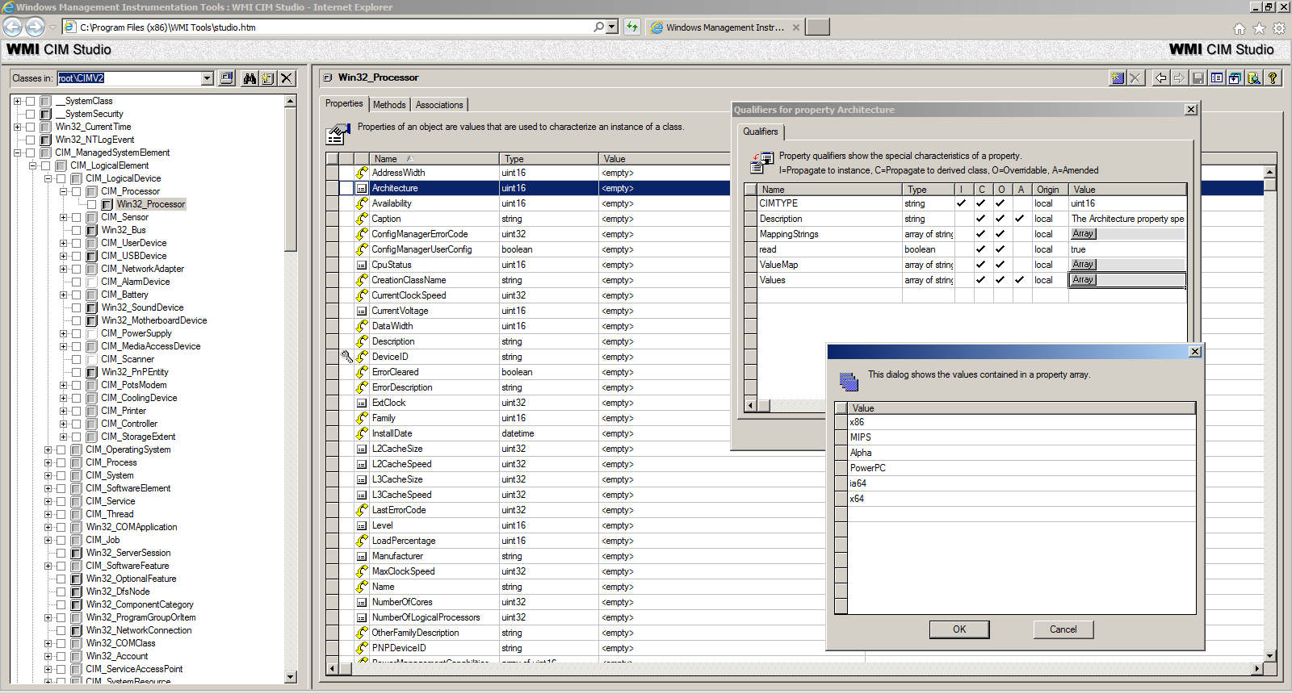Click scroll right arrow of properties grid
This screenshot has height=694, width=1292.
(1256, 669)
